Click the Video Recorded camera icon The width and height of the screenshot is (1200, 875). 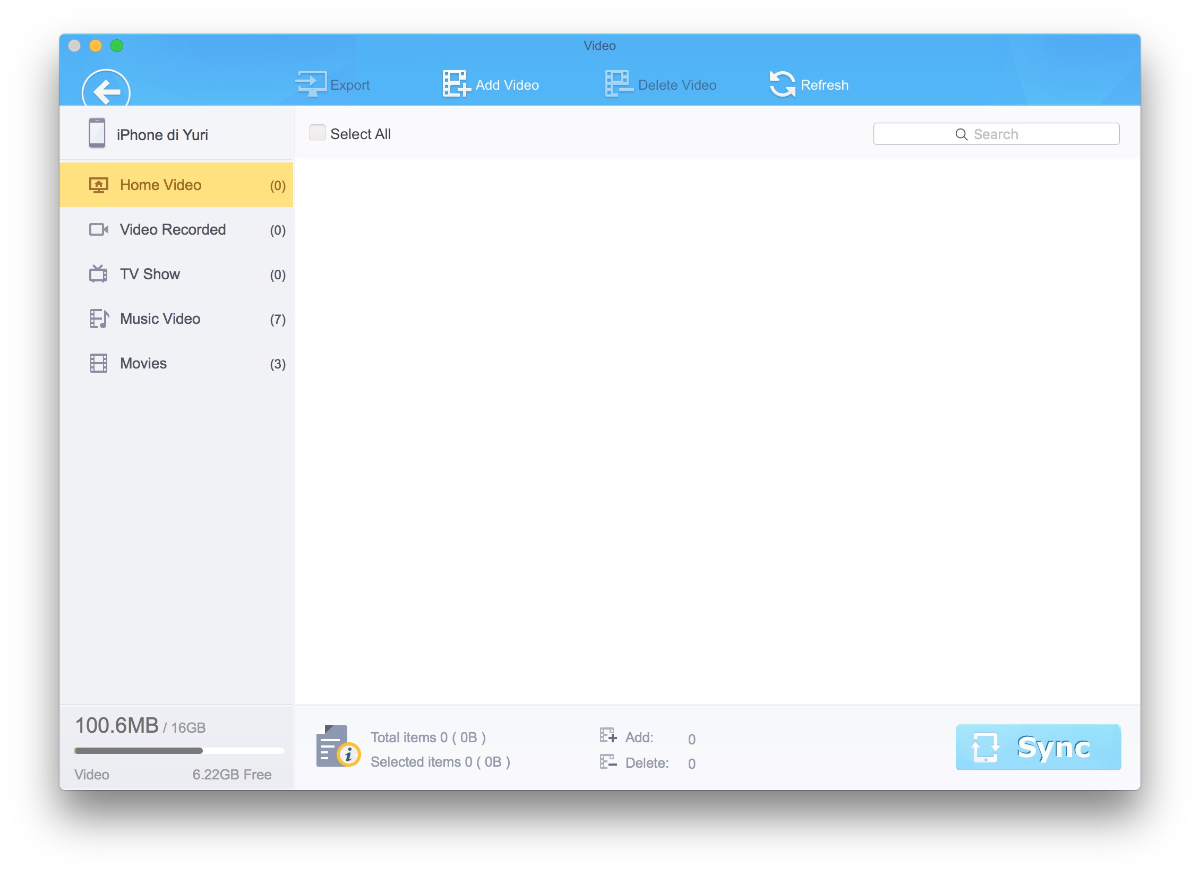(x=98, y=229)
